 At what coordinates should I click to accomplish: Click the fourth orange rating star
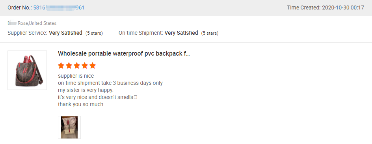click(85, 65)
